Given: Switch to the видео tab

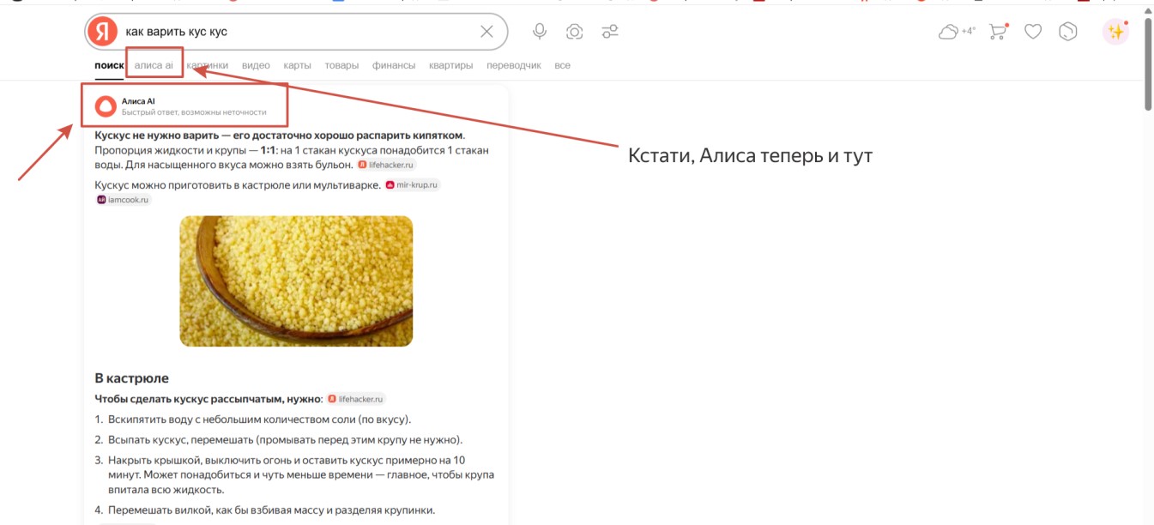Looking at the screenshot, I should (x=256, y=64).
